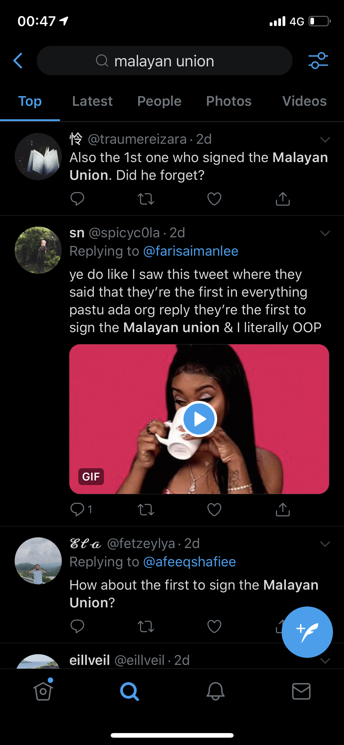Open the Home timeline icon

click(43, 691)
